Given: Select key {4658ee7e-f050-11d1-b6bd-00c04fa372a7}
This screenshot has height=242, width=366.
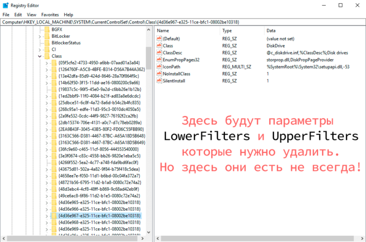Looking at the screenshot, I should pyautogui.click(x=99, y=176).
